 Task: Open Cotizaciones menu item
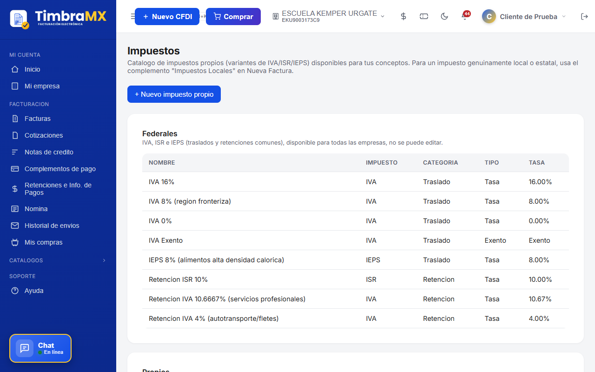tap(44, 135)
